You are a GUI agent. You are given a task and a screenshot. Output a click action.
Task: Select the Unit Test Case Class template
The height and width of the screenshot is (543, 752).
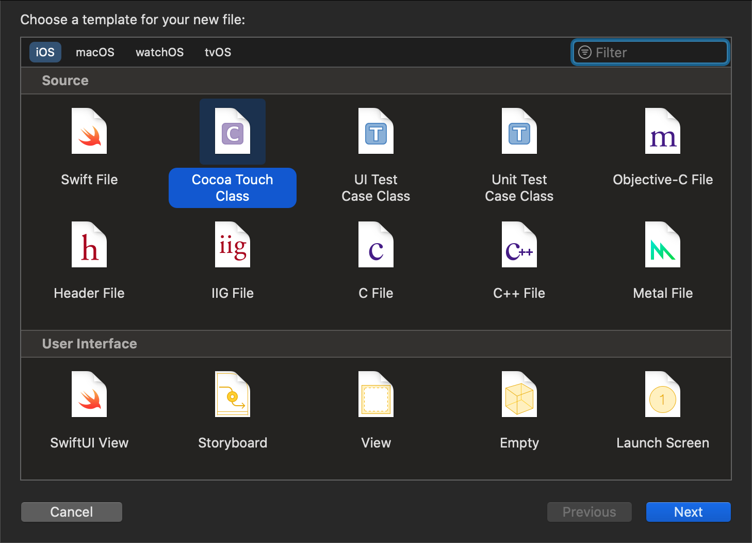(x=519, y=131)
